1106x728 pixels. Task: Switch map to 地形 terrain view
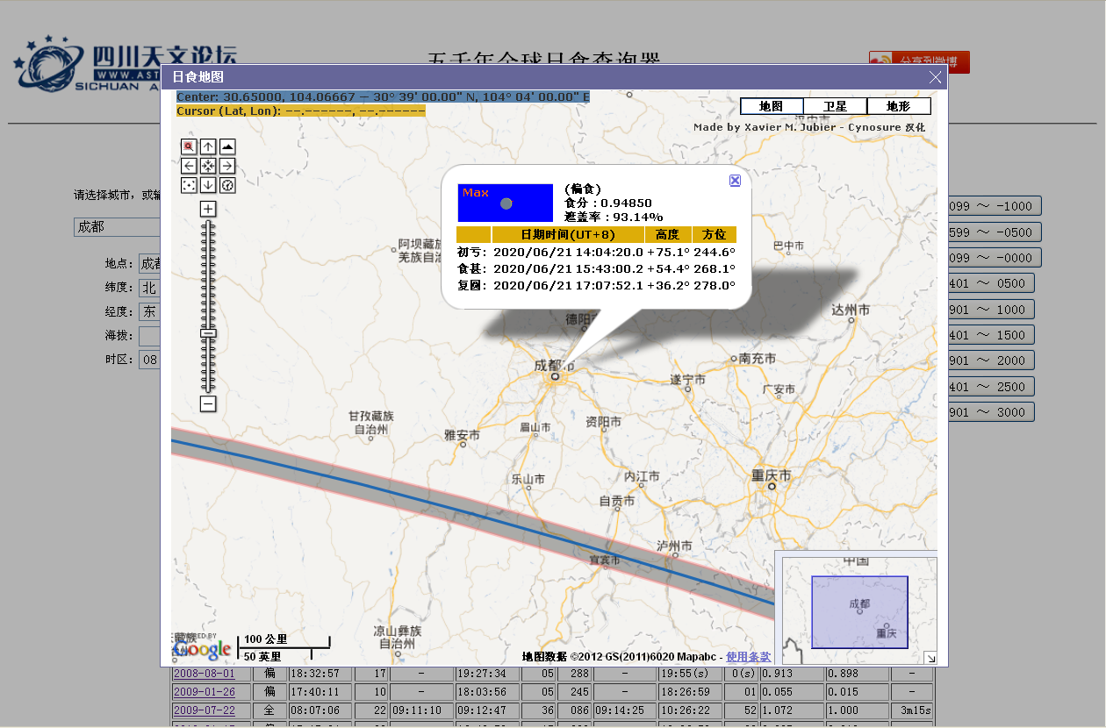tap(898, 106)
